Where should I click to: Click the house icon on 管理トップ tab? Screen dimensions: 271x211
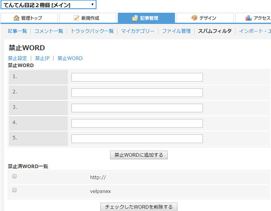17,18
